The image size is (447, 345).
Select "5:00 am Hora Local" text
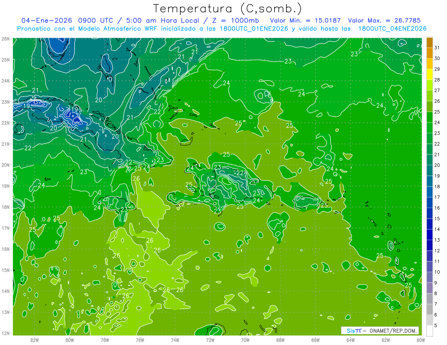click(x=162, y=20)
